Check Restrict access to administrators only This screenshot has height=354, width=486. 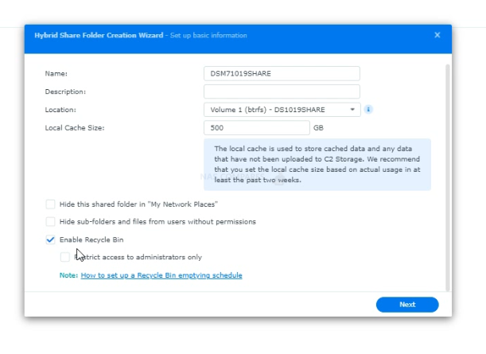tap(65, 257)
